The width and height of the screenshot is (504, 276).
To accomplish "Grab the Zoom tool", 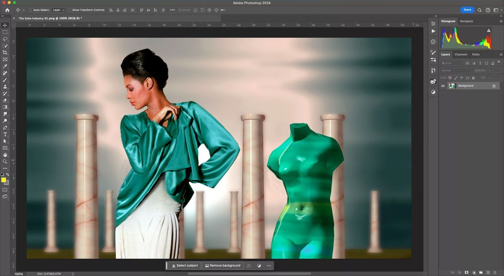I will [5, 162].
